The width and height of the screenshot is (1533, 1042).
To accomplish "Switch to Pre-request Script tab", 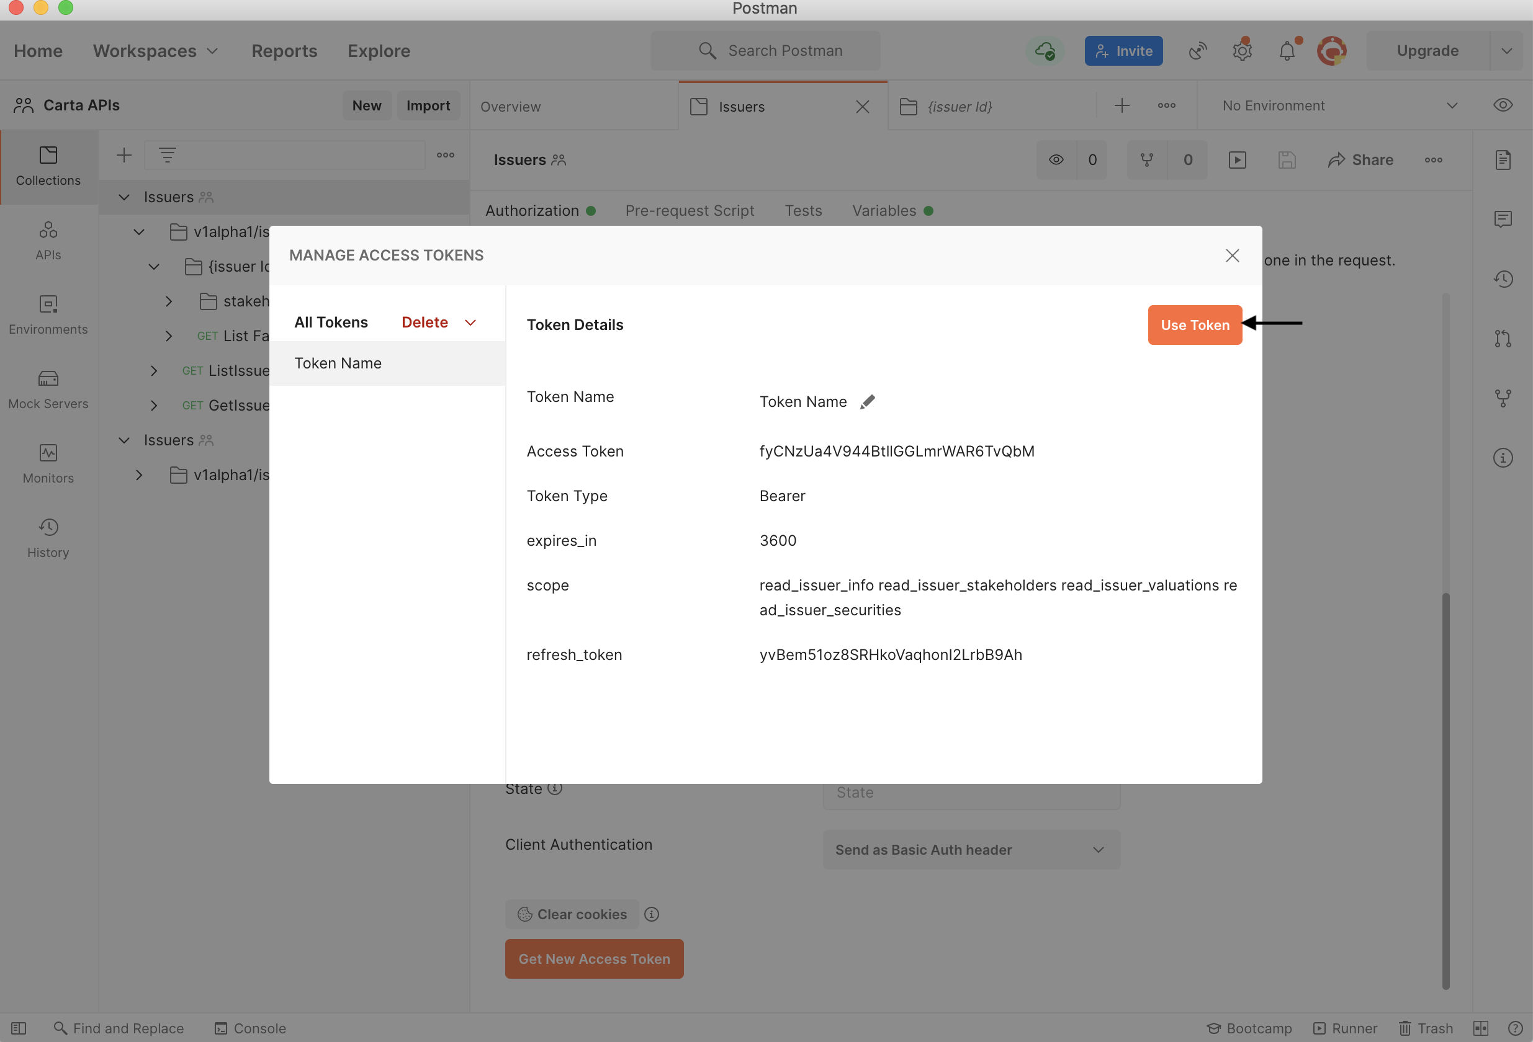I will pos(690,210).
